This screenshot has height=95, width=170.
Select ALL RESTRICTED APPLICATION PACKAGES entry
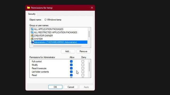point(56,32)
